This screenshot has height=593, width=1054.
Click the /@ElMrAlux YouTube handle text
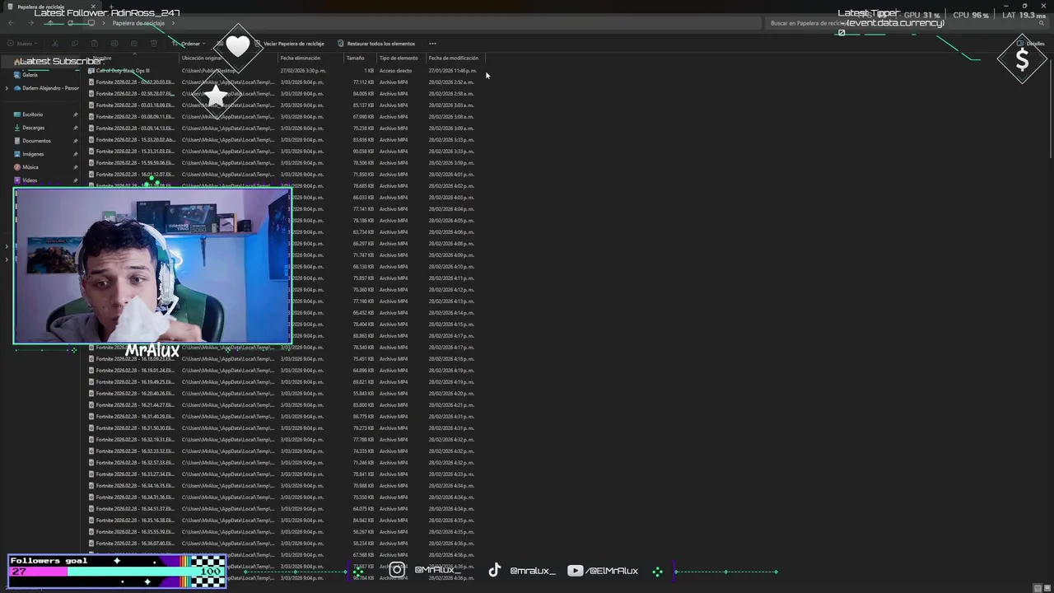coord(612,571)
